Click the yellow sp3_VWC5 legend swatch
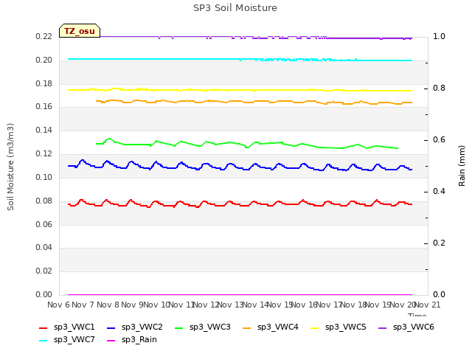The height and width of the screenshot is (354, 472). (x=315, y=327)
